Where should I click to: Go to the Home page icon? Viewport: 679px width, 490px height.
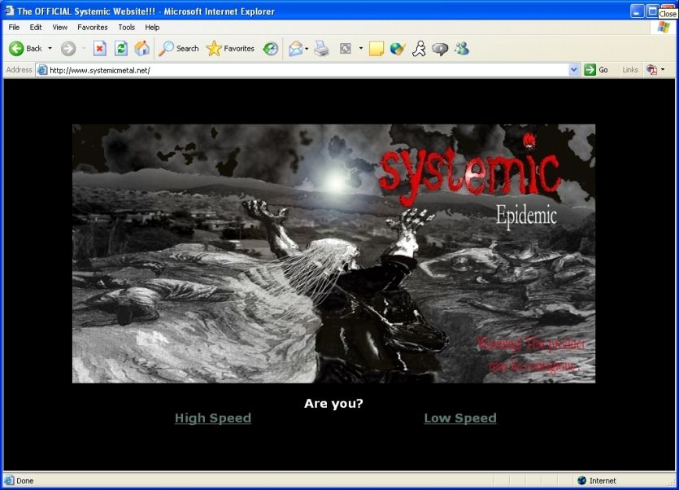[141, 49]
